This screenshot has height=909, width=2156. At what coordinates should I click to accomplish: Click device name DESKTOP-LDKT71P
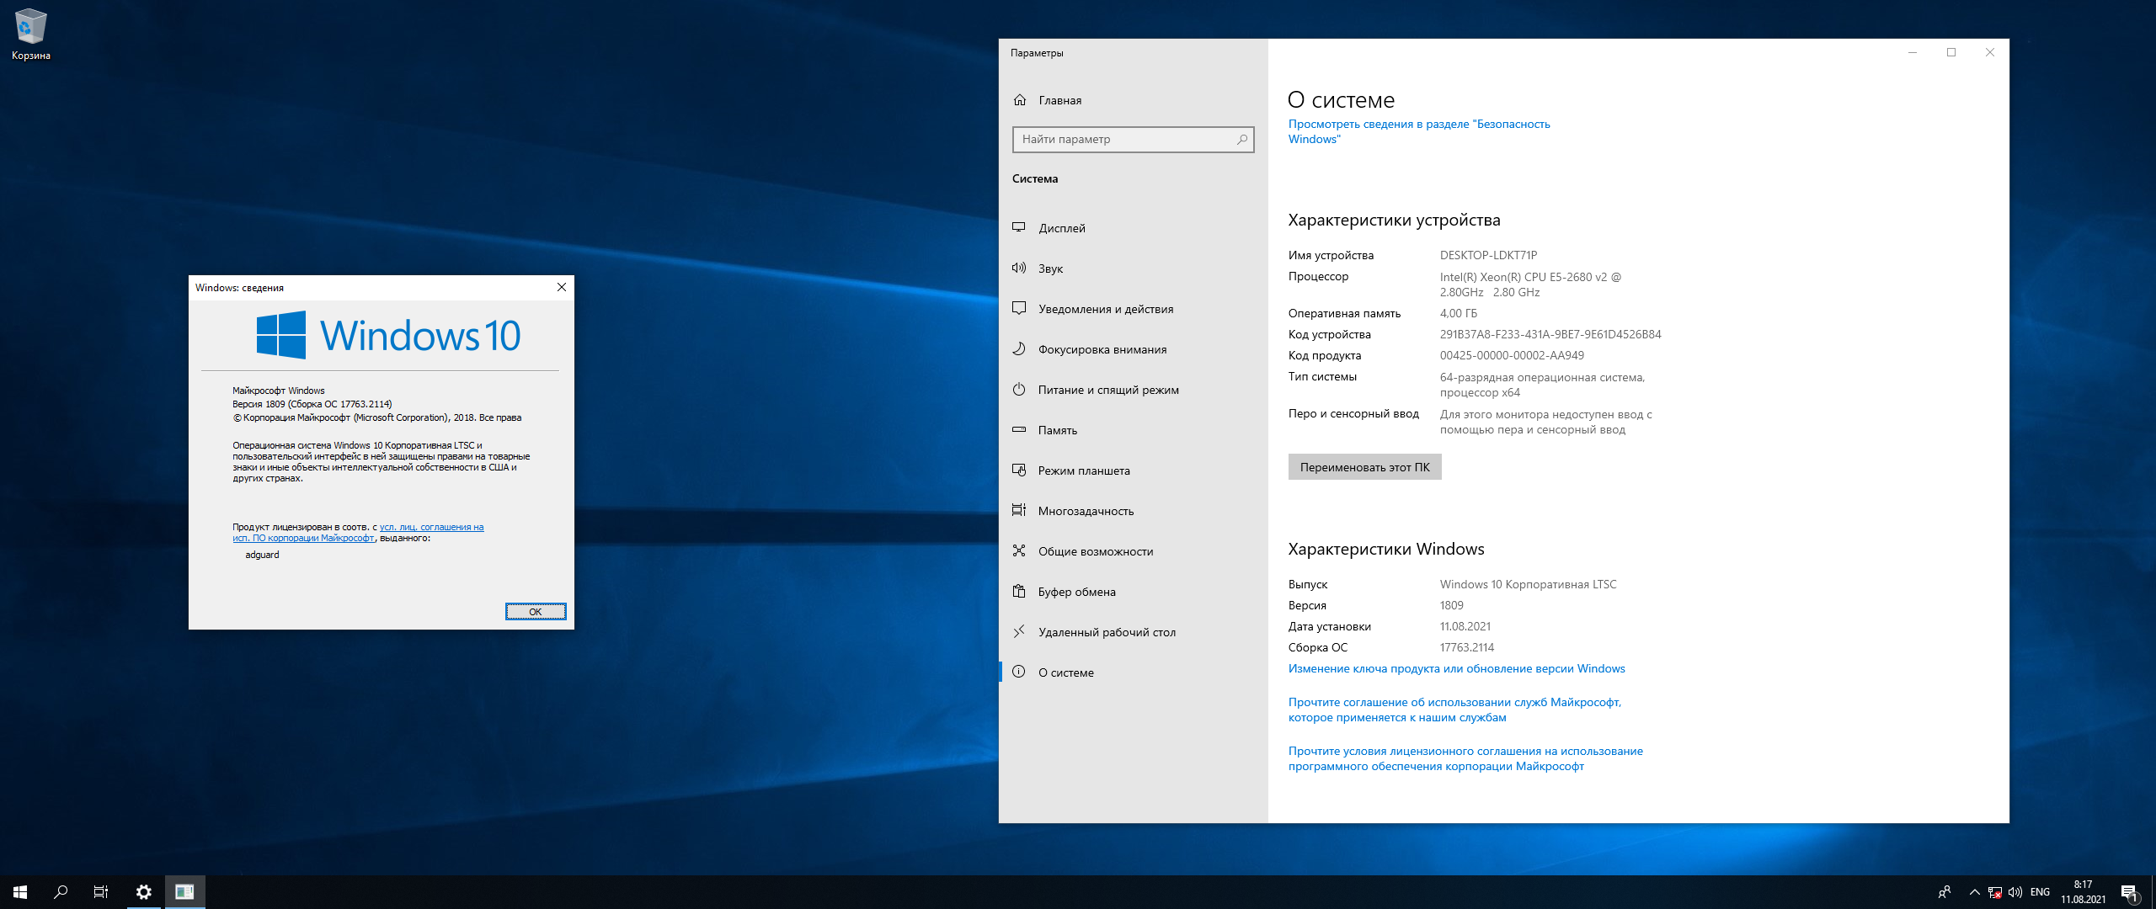[x=1488, y=255]
